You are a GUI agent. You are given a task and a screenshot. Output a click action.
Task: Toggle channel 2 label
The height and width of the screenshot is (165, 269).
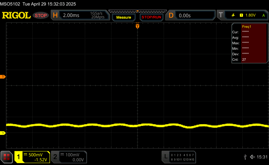55,157
